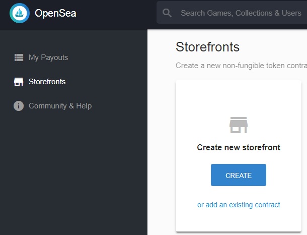Select Storefronts in sidebar menu
The image size is (307, 235).
[47, 82]
